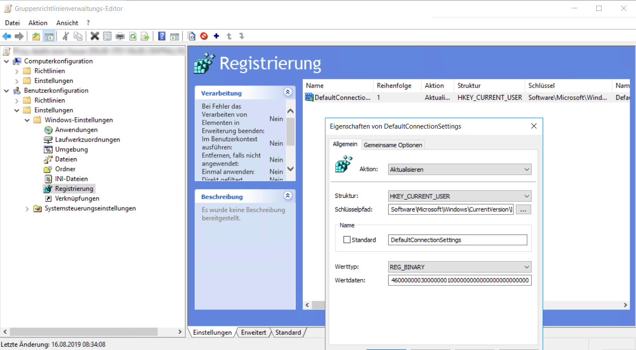Collapse the Windows-Einstellungen node

(27, 120)
